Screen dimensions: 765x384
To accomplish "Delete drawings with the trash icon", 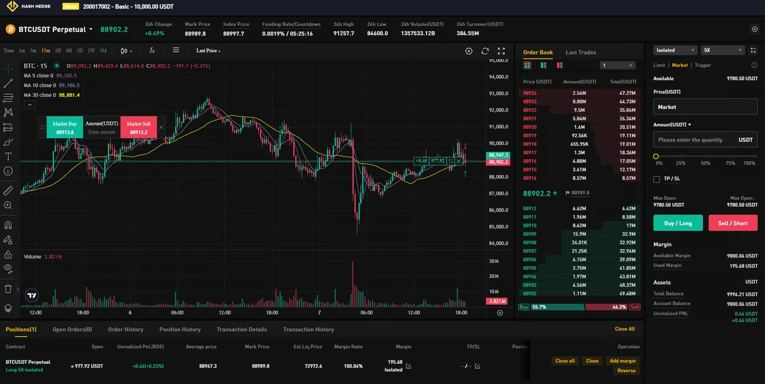I will pyautogui.click(x=8, y=288).
